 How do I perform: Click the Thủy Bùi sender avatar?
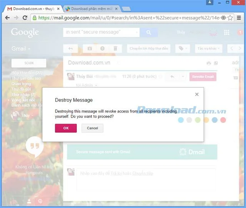71,76
